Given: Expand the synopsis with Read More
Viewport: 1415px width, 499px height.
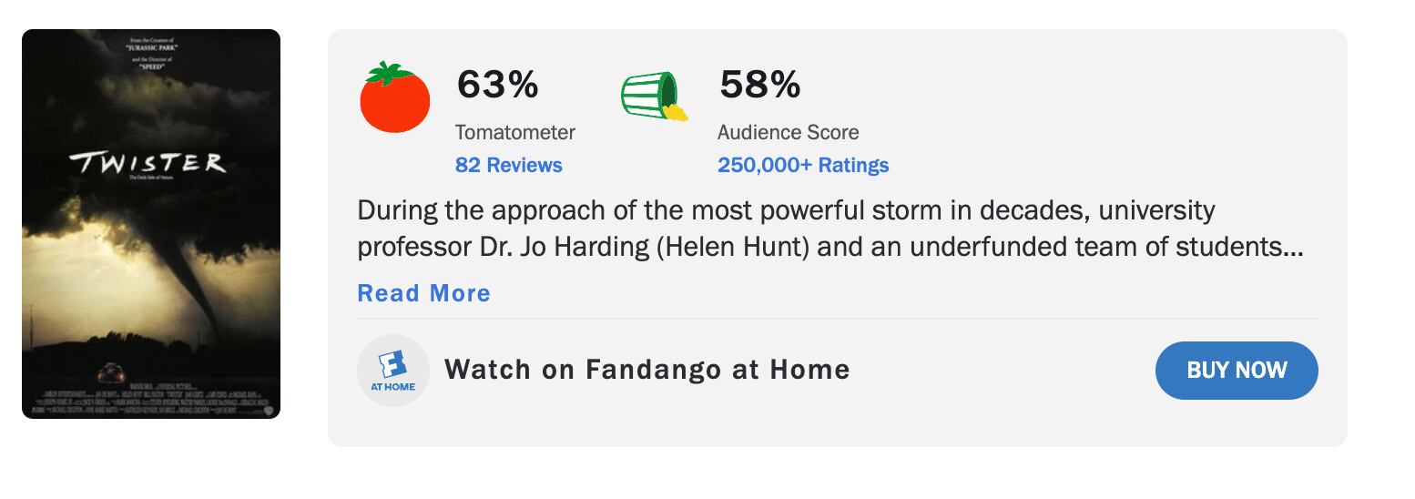Looking at the screenshot, I should [x=423, y=293].
